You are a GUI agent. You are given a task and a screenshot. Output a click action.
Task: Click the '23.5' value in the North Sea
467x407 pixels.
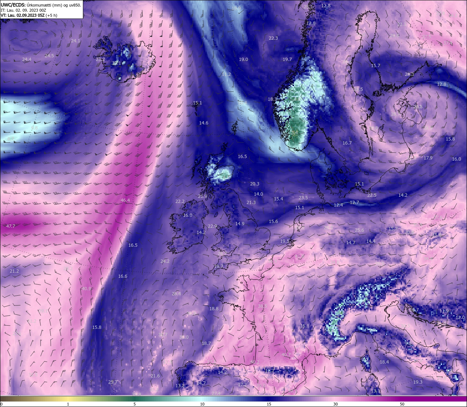click(303, 198)
